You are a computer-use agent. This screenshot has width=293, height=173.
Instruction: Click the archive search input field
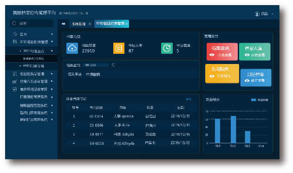pos(96,65)
